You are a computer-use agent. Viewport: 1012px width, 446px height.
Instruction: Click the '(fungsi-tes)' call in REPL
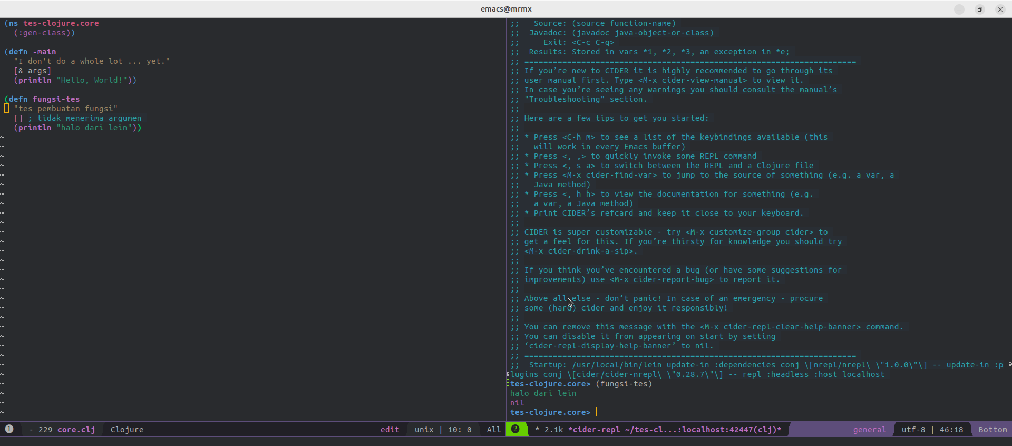pyautogui.click(x=624, y=384)
